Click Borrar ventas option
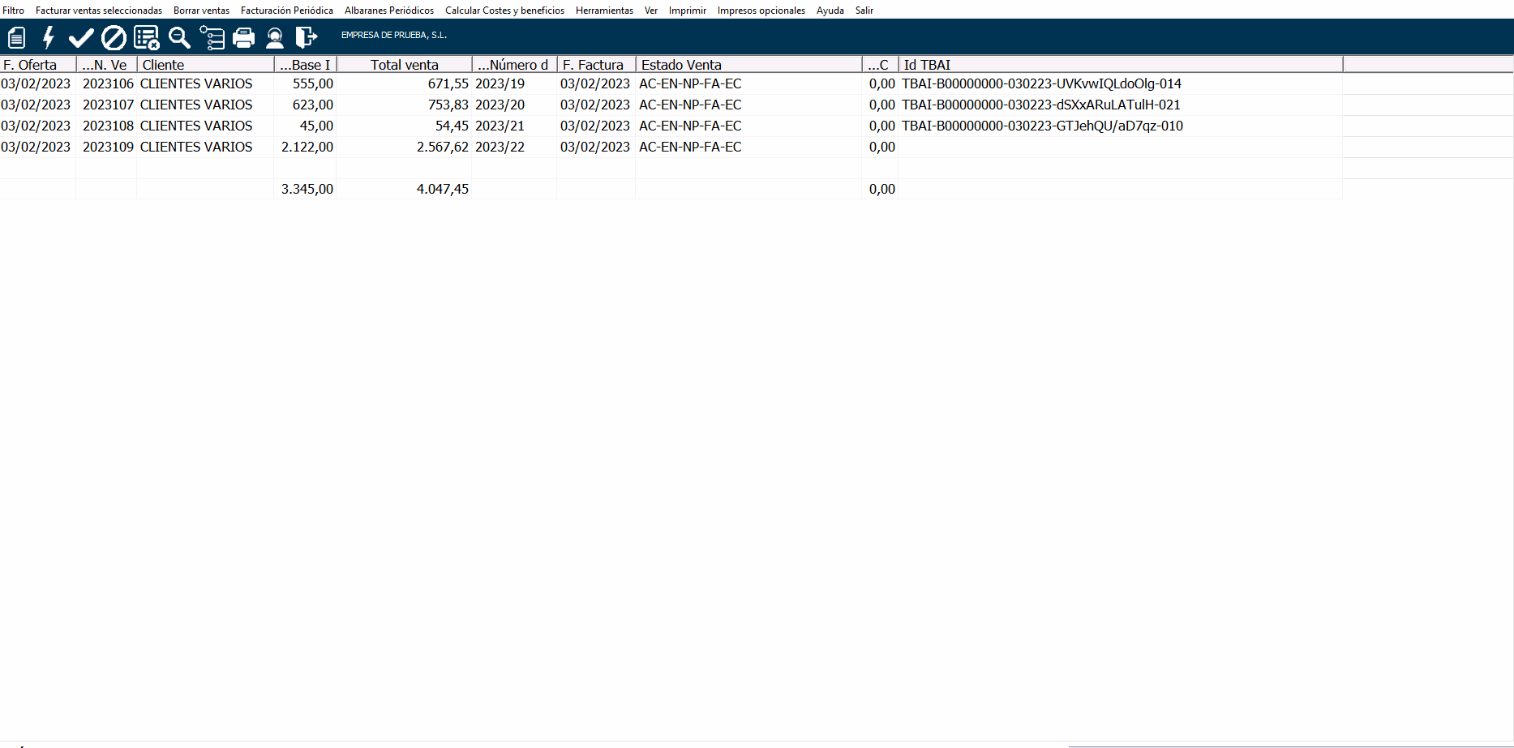The height and width of the screenshot is (748, 1514). (x=201, y=11)
